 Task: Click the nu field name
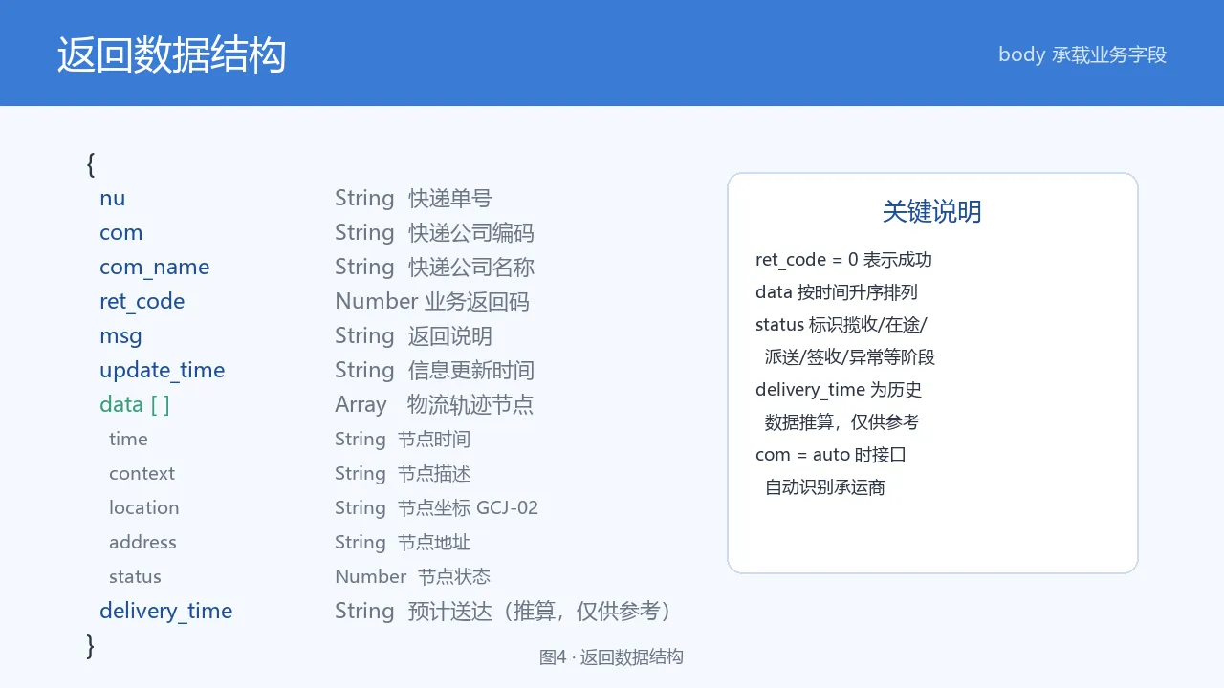coord(113,199)
